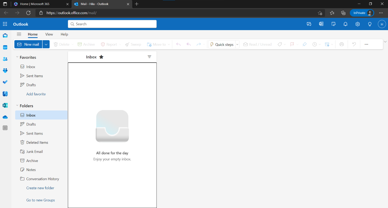Image resolution: width=388 pixels, height=208 pixels.
Task: Open OneDrive cloud icon in the rail
Action: click(x=5, y=117)
